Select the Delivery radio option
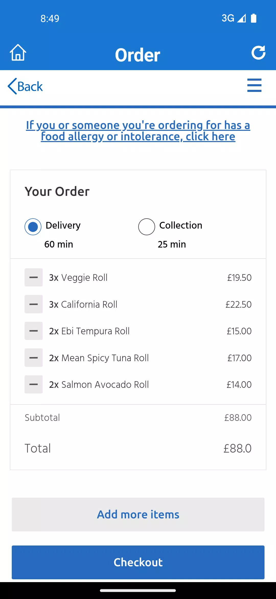Screen dimensions: 276x599 (x=33, y=227)
